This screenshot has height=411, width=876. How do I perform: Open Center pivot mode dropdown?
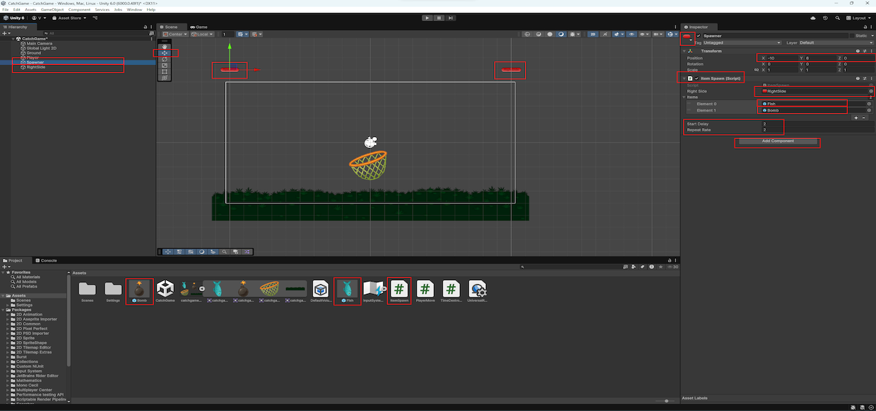174,34
